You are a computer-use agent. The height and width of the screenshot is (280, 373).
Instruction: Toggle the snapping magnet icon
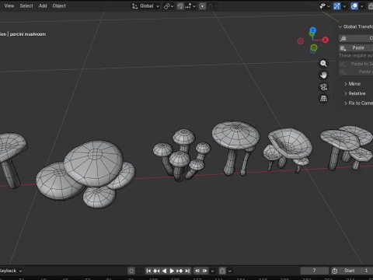180,6
